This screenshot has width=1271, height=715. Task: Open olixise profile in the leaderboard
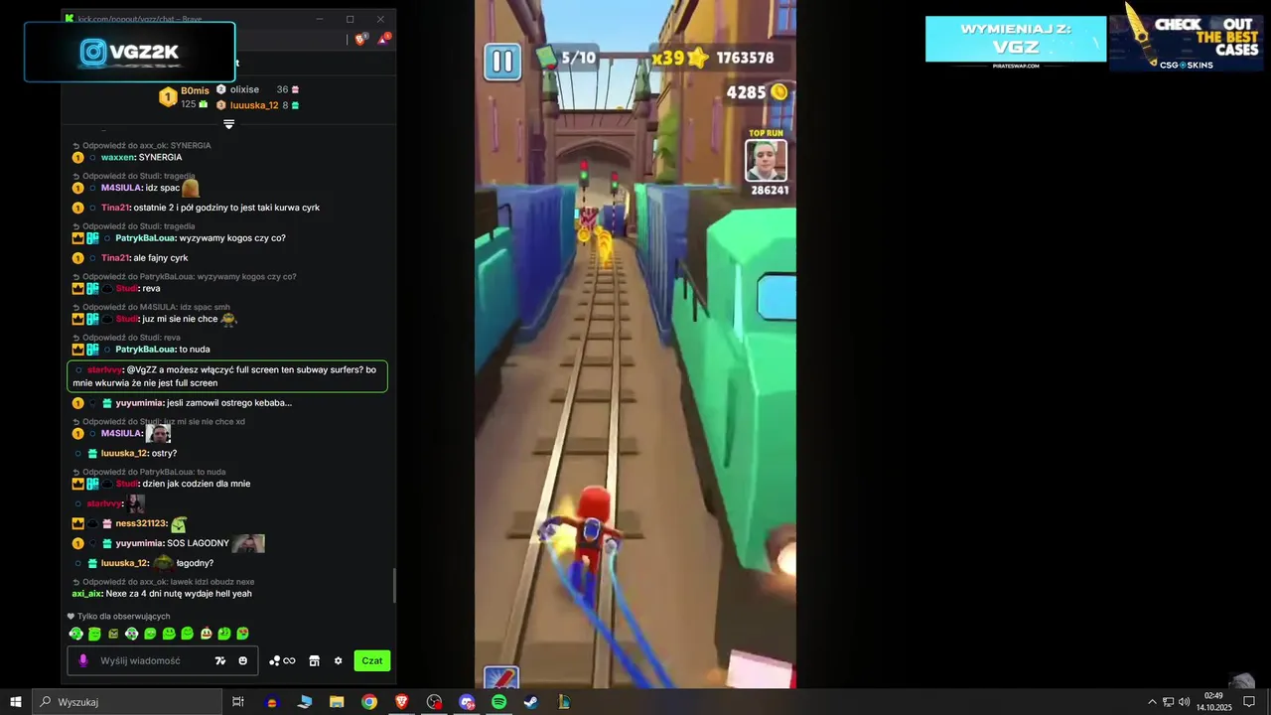pos(244,89)
